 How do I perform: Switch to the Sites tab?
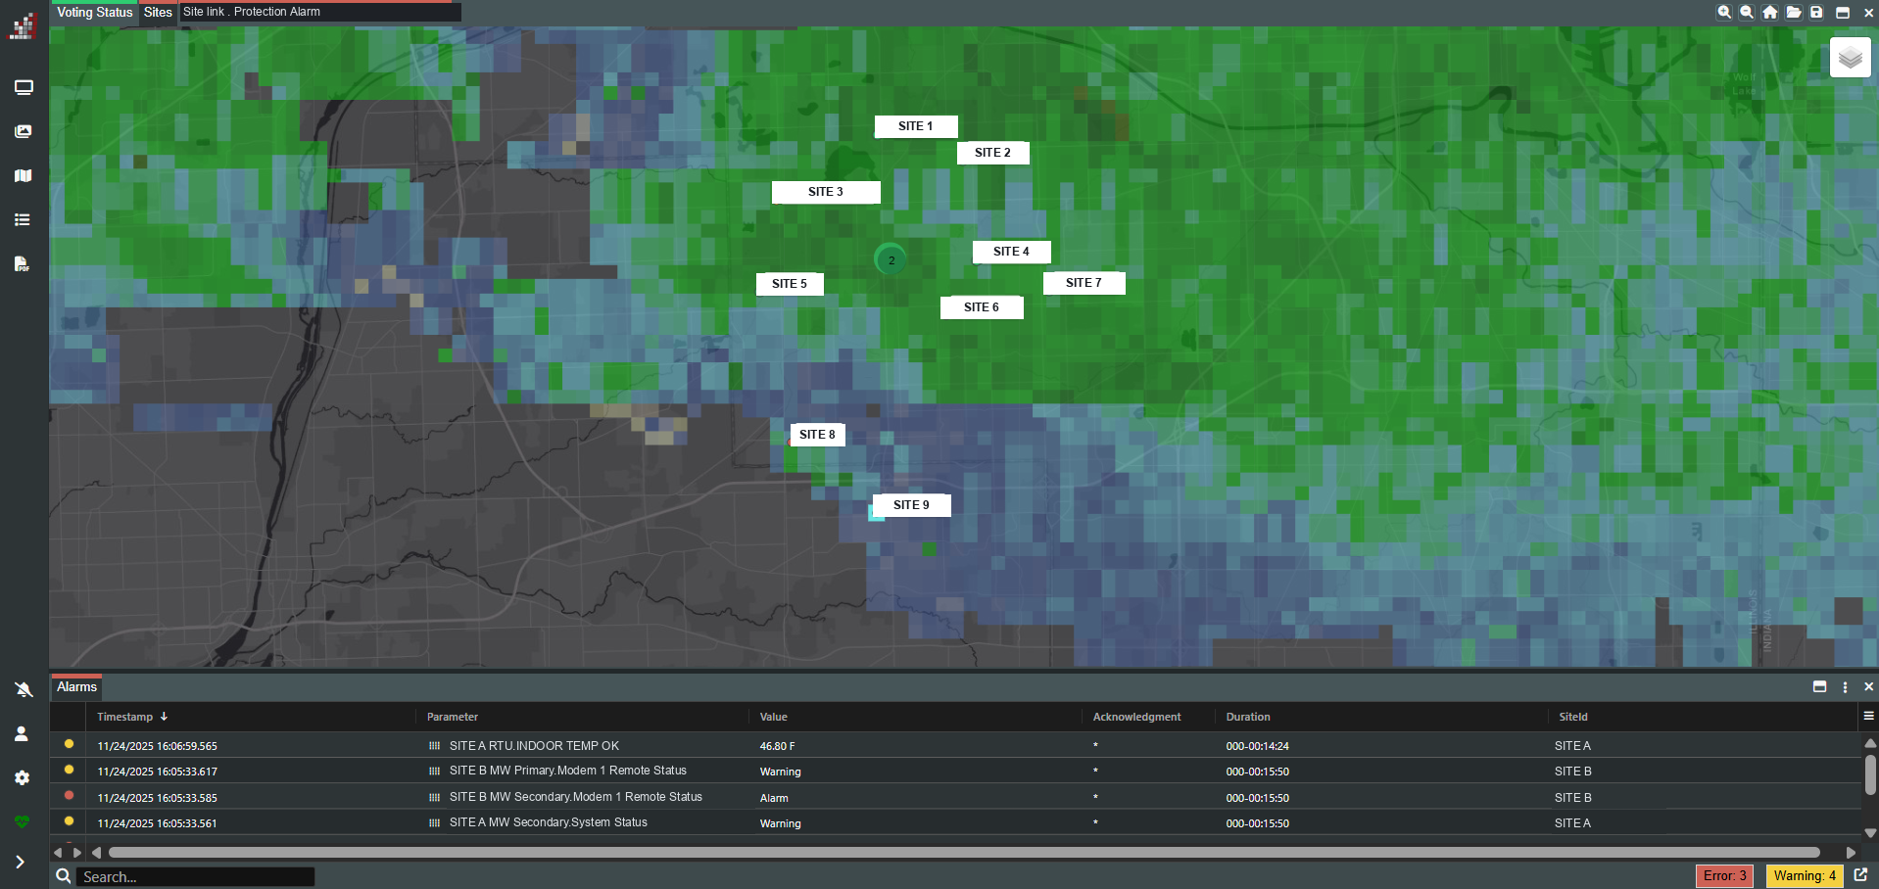click(158, 13)
